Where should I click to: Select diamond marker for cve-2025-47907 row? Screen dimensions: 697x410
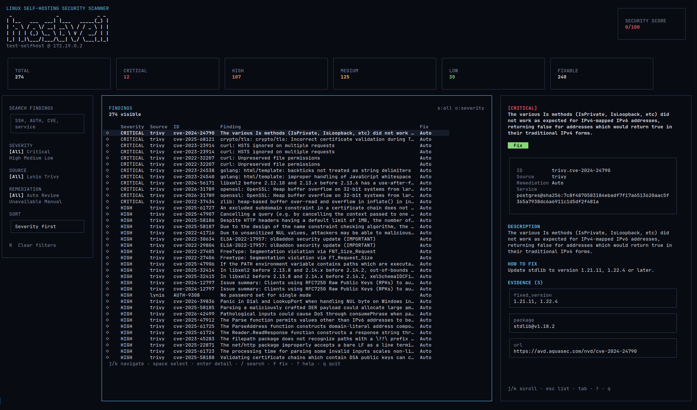coord(107,214)
